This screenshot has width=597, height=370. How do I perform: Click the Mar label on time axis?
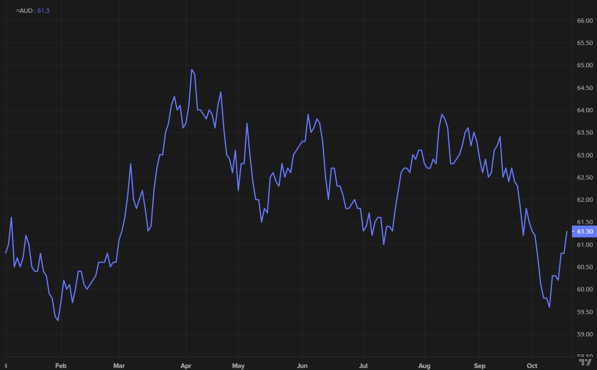119,366
